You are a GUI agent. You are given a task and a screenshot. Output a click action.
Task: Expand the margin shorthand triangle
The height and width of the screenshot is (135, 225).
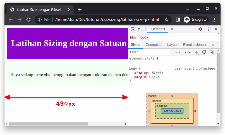click(x=149, y=77)
